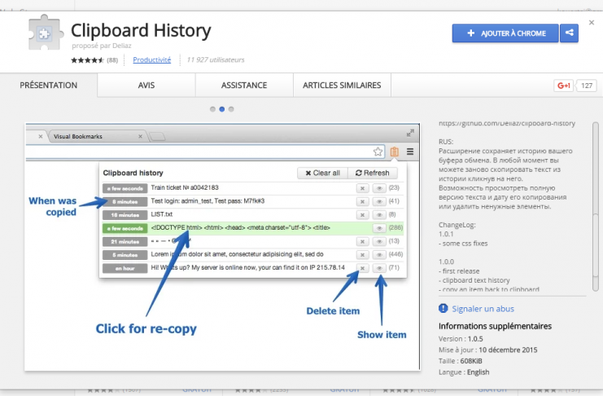Viewport: 603px width, 396px height.
Task: Click 'proposé par Deliaz' text
Action: [x=102, y=46]
